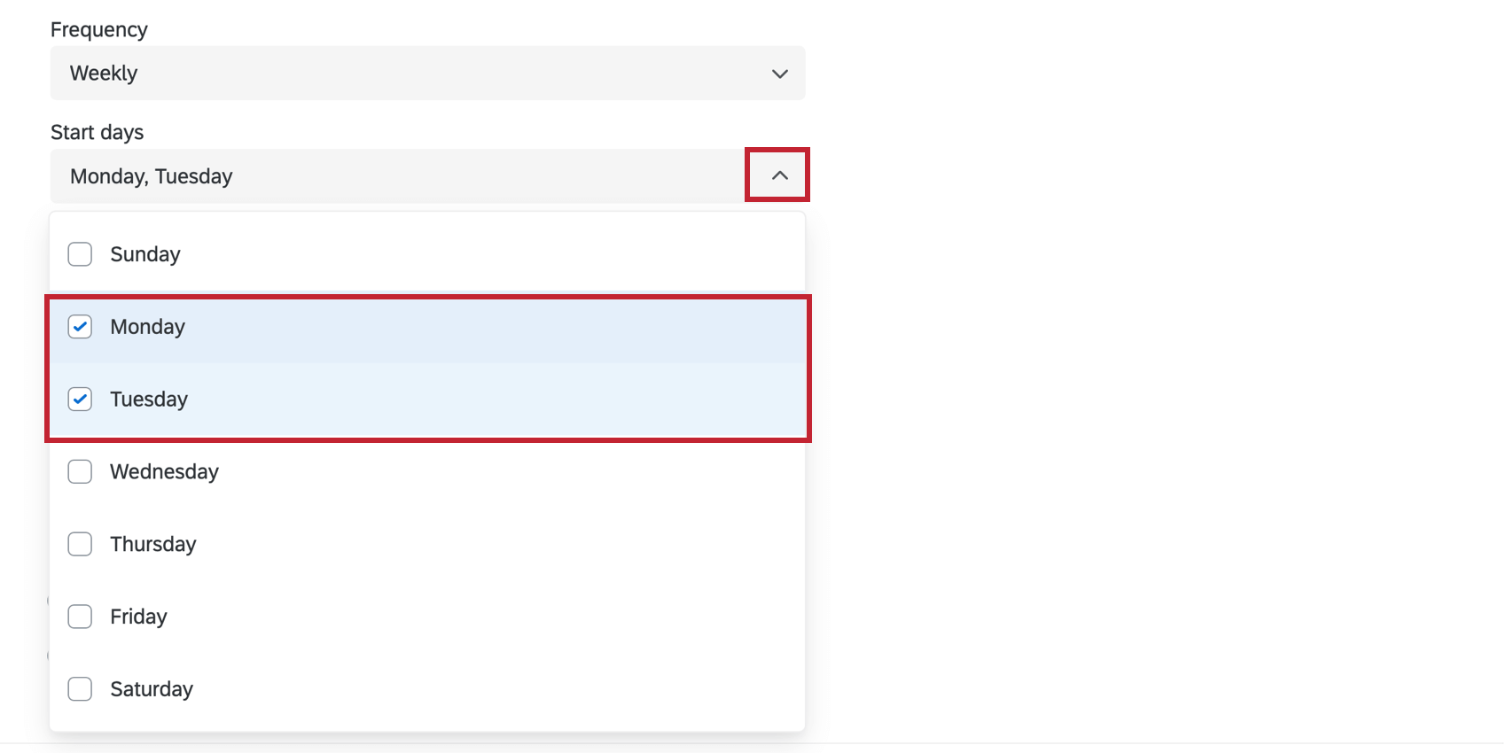1507x753 pixels.
Task: Select the Sunday option row
Action: (355, 254)
